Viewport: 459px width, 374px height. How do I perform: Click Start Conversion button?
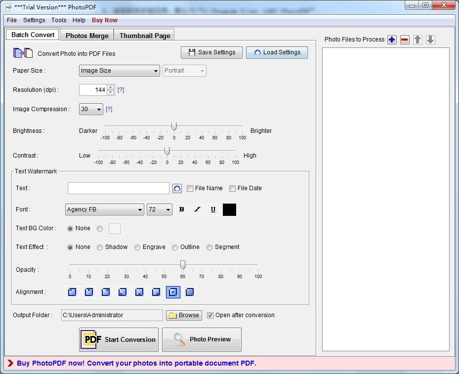pyautogui.click(x=119, y=339)
